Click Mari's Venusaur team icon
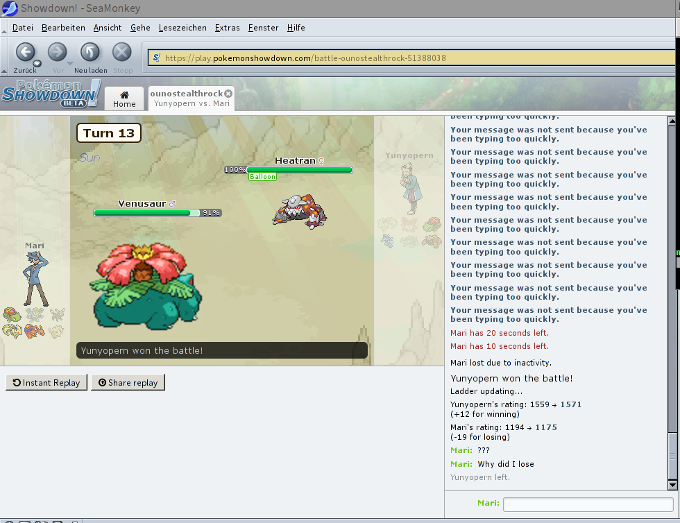 click(x=11, y=315)
